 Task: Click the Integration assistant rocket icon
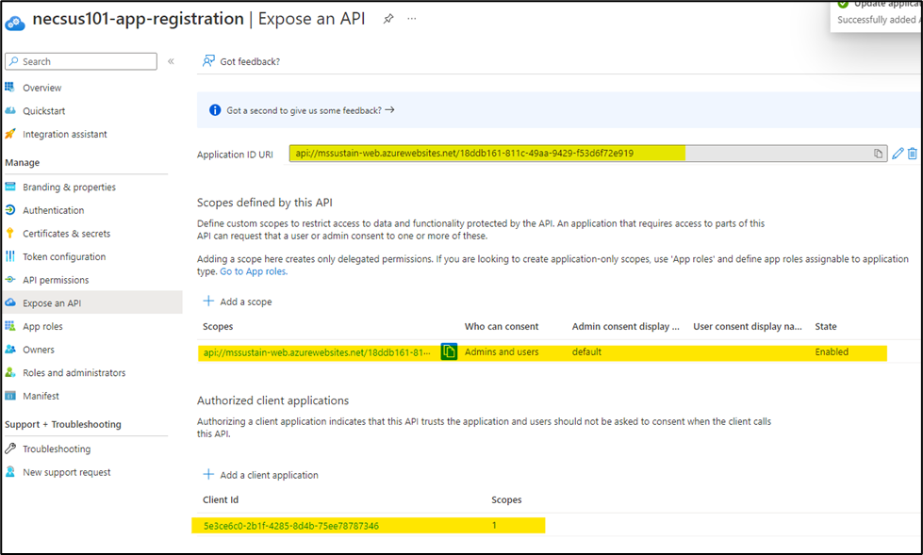(10, 134)
